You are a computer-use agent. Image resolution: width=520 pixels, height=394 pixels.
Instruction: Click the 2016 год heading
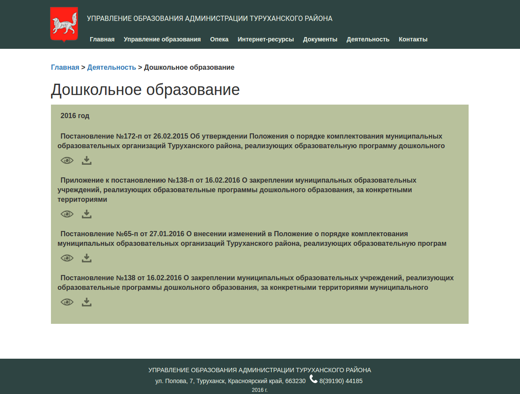75,116
